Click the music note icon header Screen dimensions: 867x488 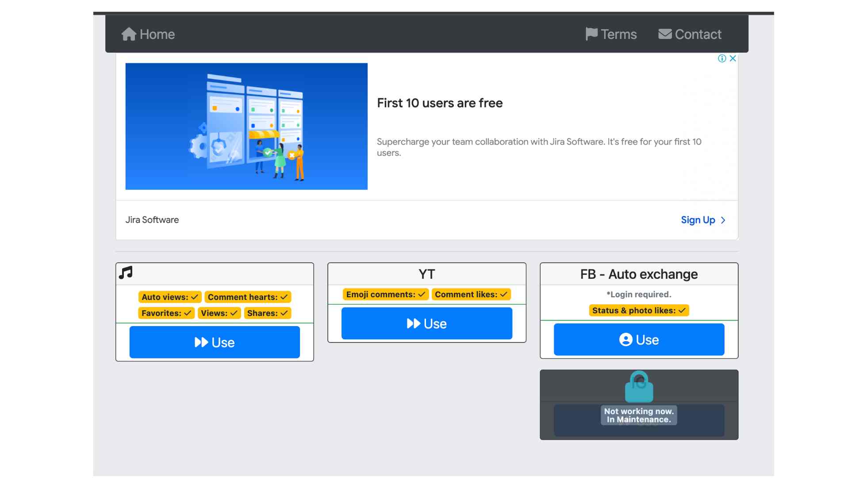pos(126,273)
